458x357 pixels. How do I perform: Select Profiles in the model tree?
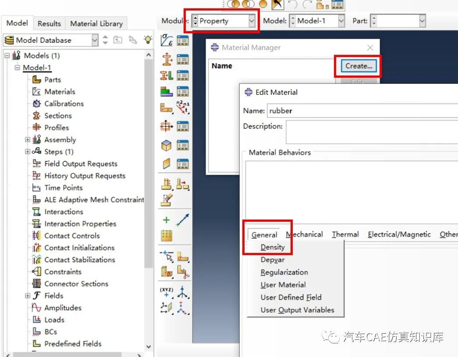pyautogui.click(x=57, y=128)
